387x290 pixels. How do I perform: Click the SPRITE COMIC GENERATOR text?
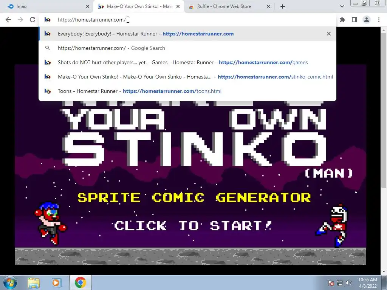click(x=194, y=197)
